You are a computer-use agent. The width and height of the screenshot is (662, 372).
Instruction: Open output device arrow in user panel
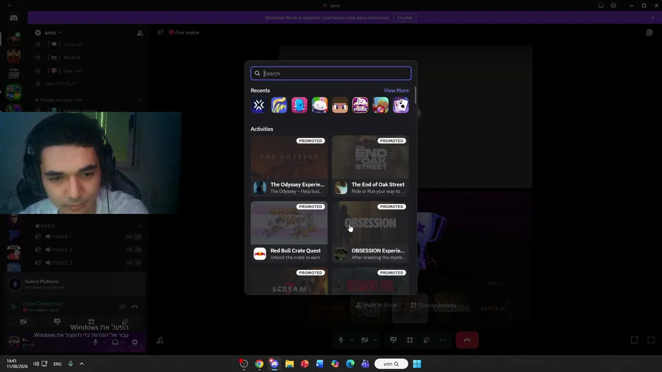pos(124,342)
